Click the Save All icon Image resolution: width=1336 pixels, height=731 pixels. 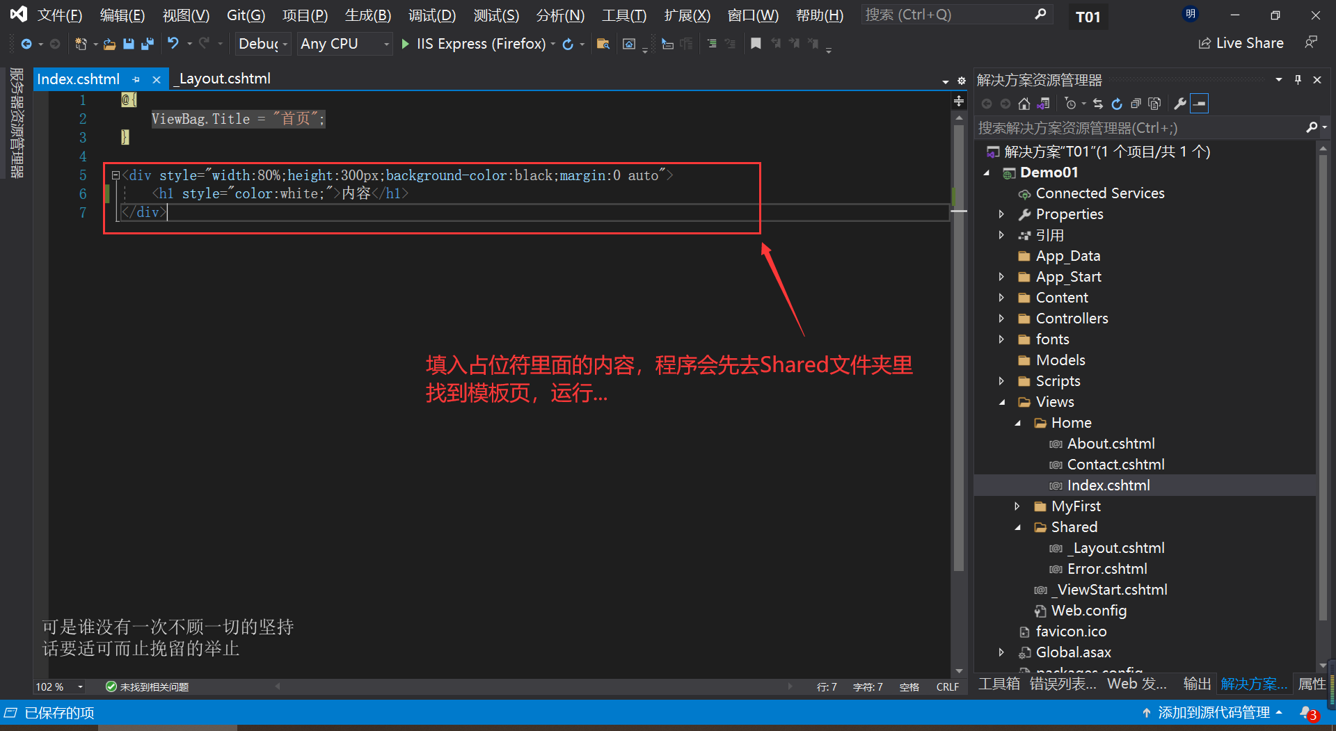(x=148, y=44)
